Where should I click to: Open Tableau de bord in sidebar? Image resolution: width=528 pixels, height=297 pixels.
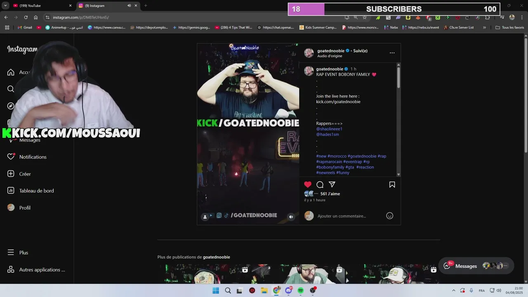coord(31,191)
